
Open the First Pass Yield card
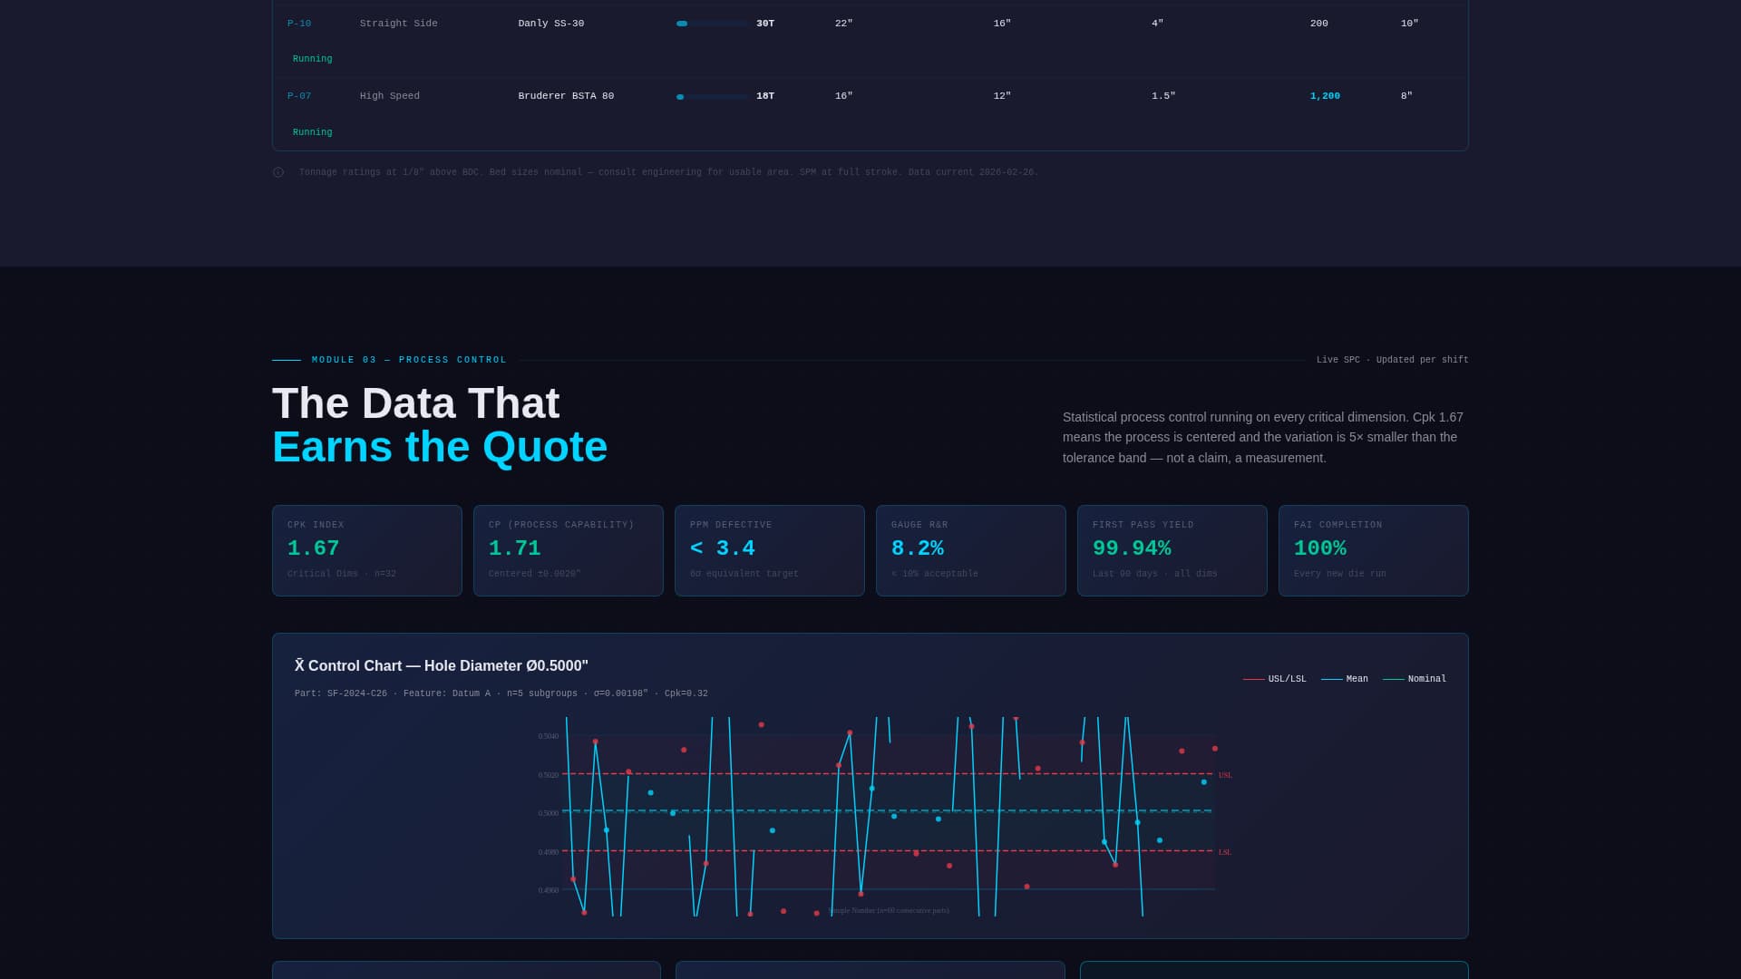coord(1172,550)
